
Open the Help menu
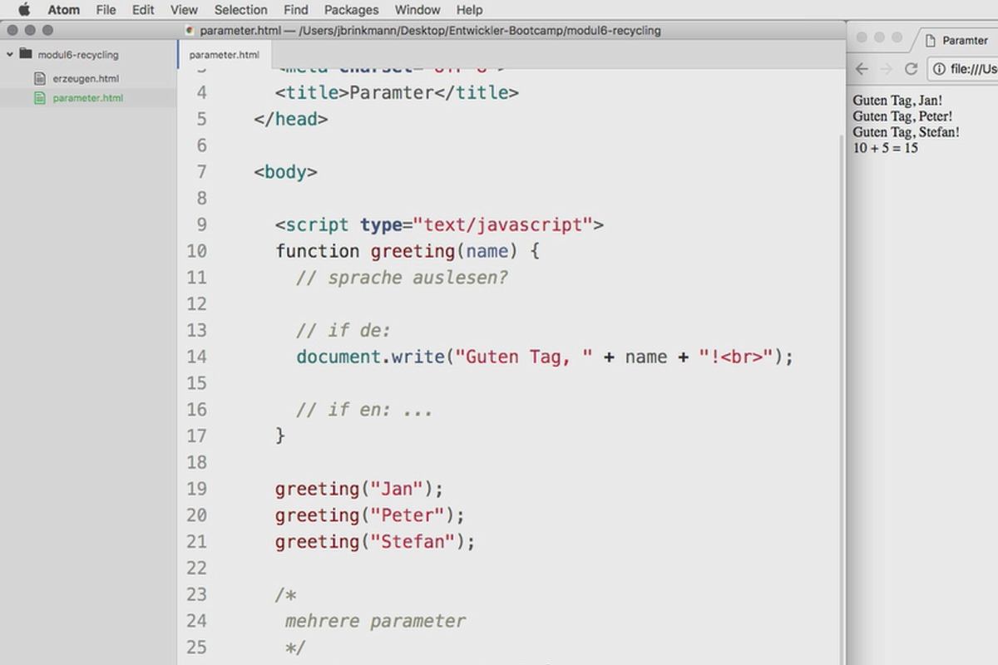469,10
